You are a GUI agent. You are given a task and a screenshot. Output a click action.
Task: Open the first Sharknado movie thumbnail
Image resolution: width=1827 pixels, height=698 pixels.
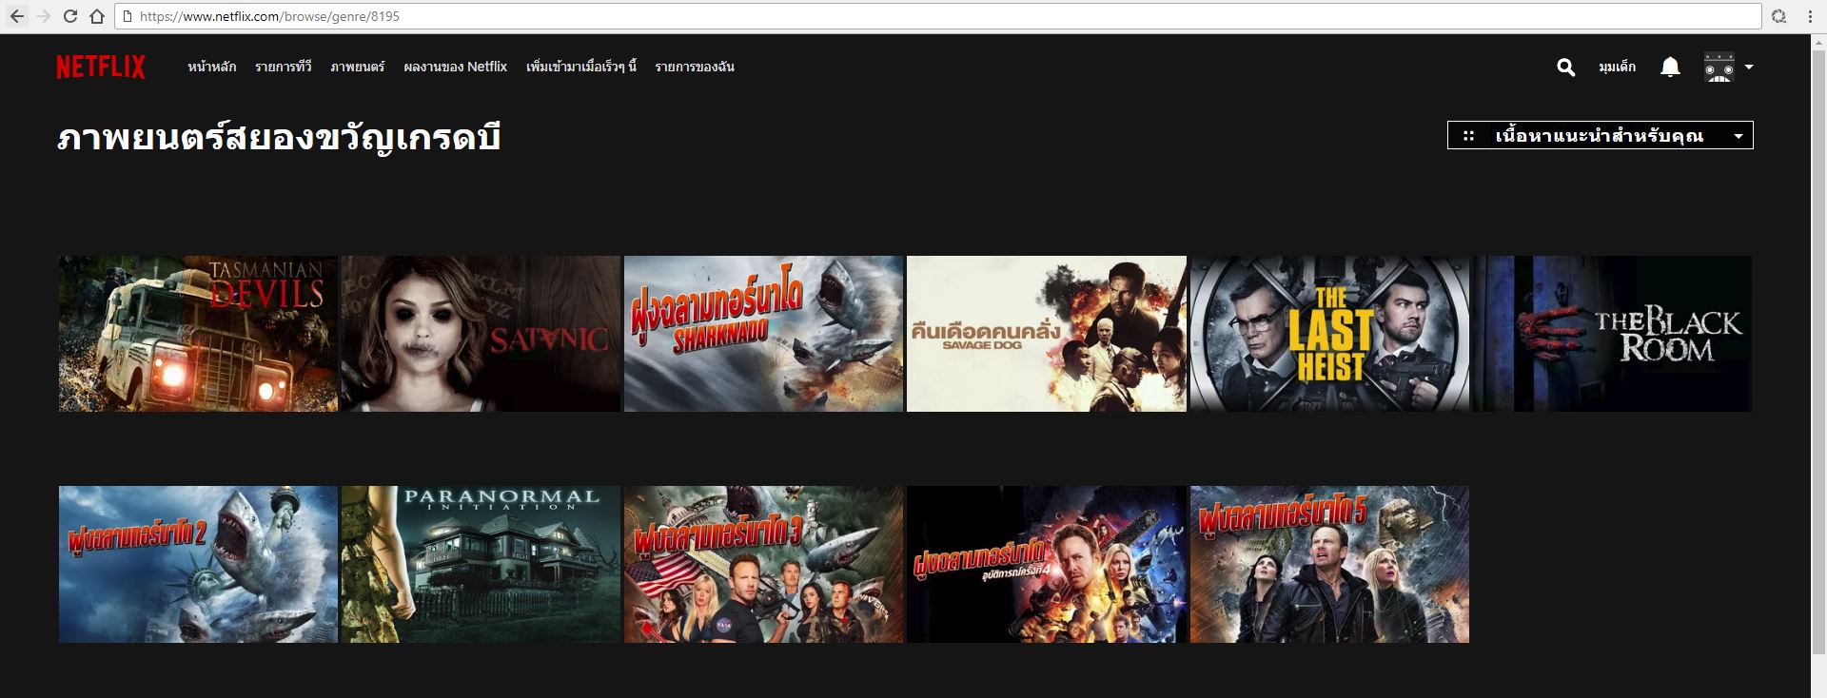click(x=763, y=334)
